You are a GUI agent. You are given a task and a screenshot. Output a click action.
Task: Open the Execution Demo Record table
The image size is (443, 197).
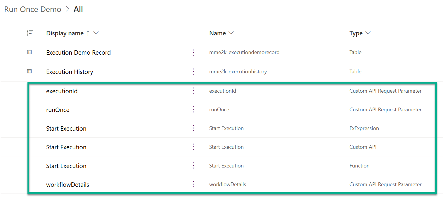click(x=78, y=53)
